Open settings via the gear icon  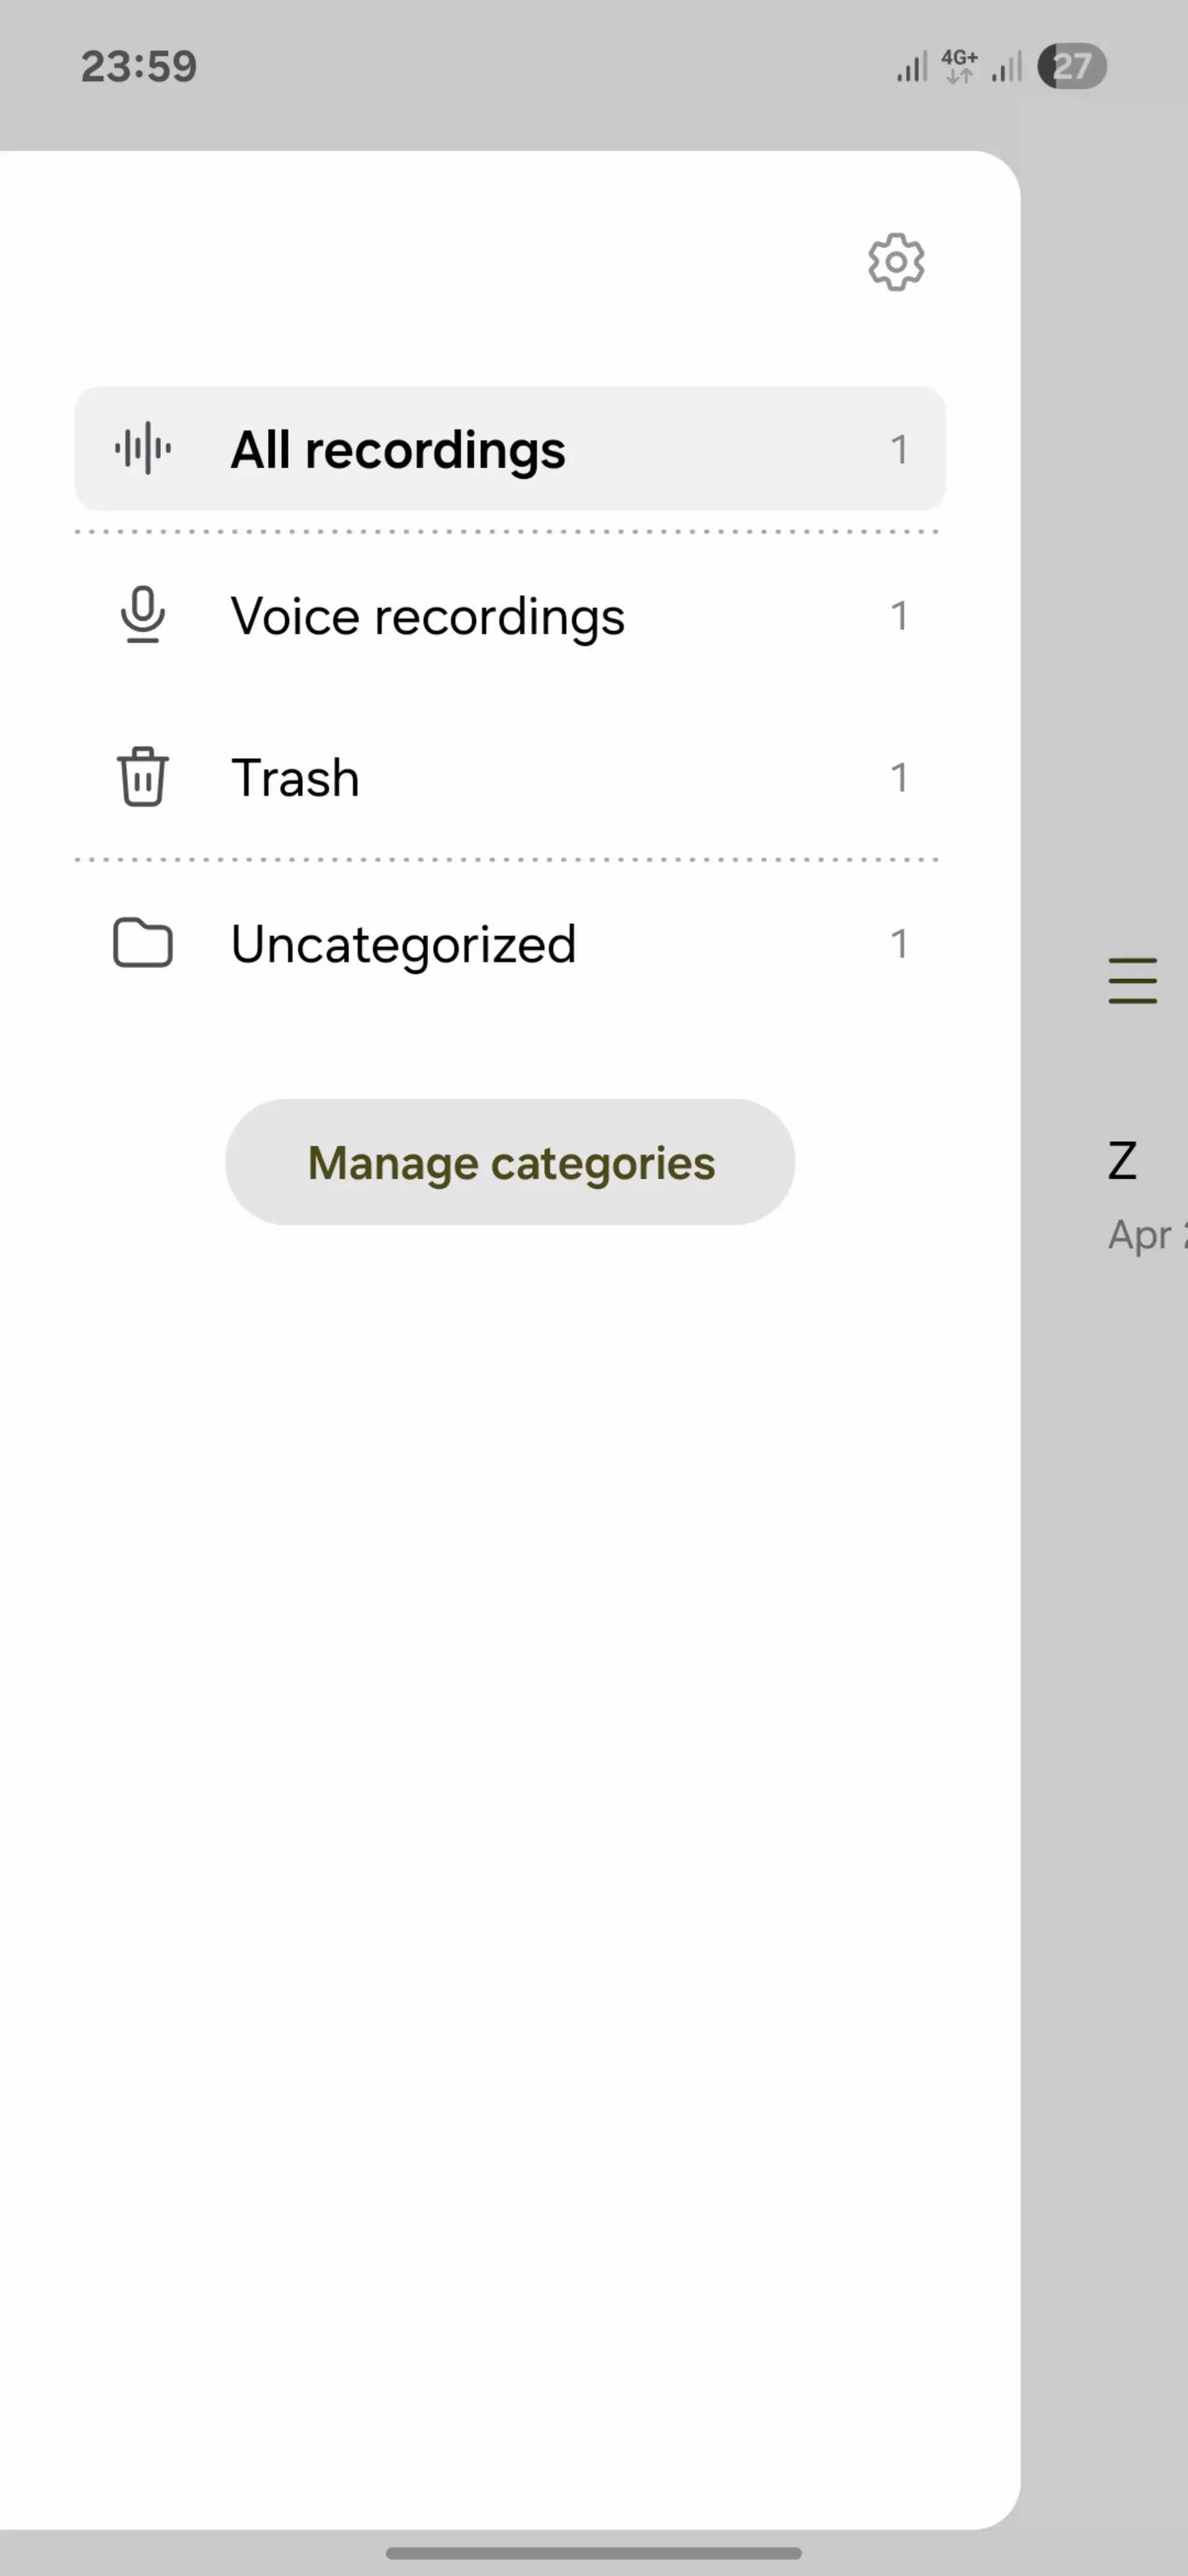(x=895, y=263)
